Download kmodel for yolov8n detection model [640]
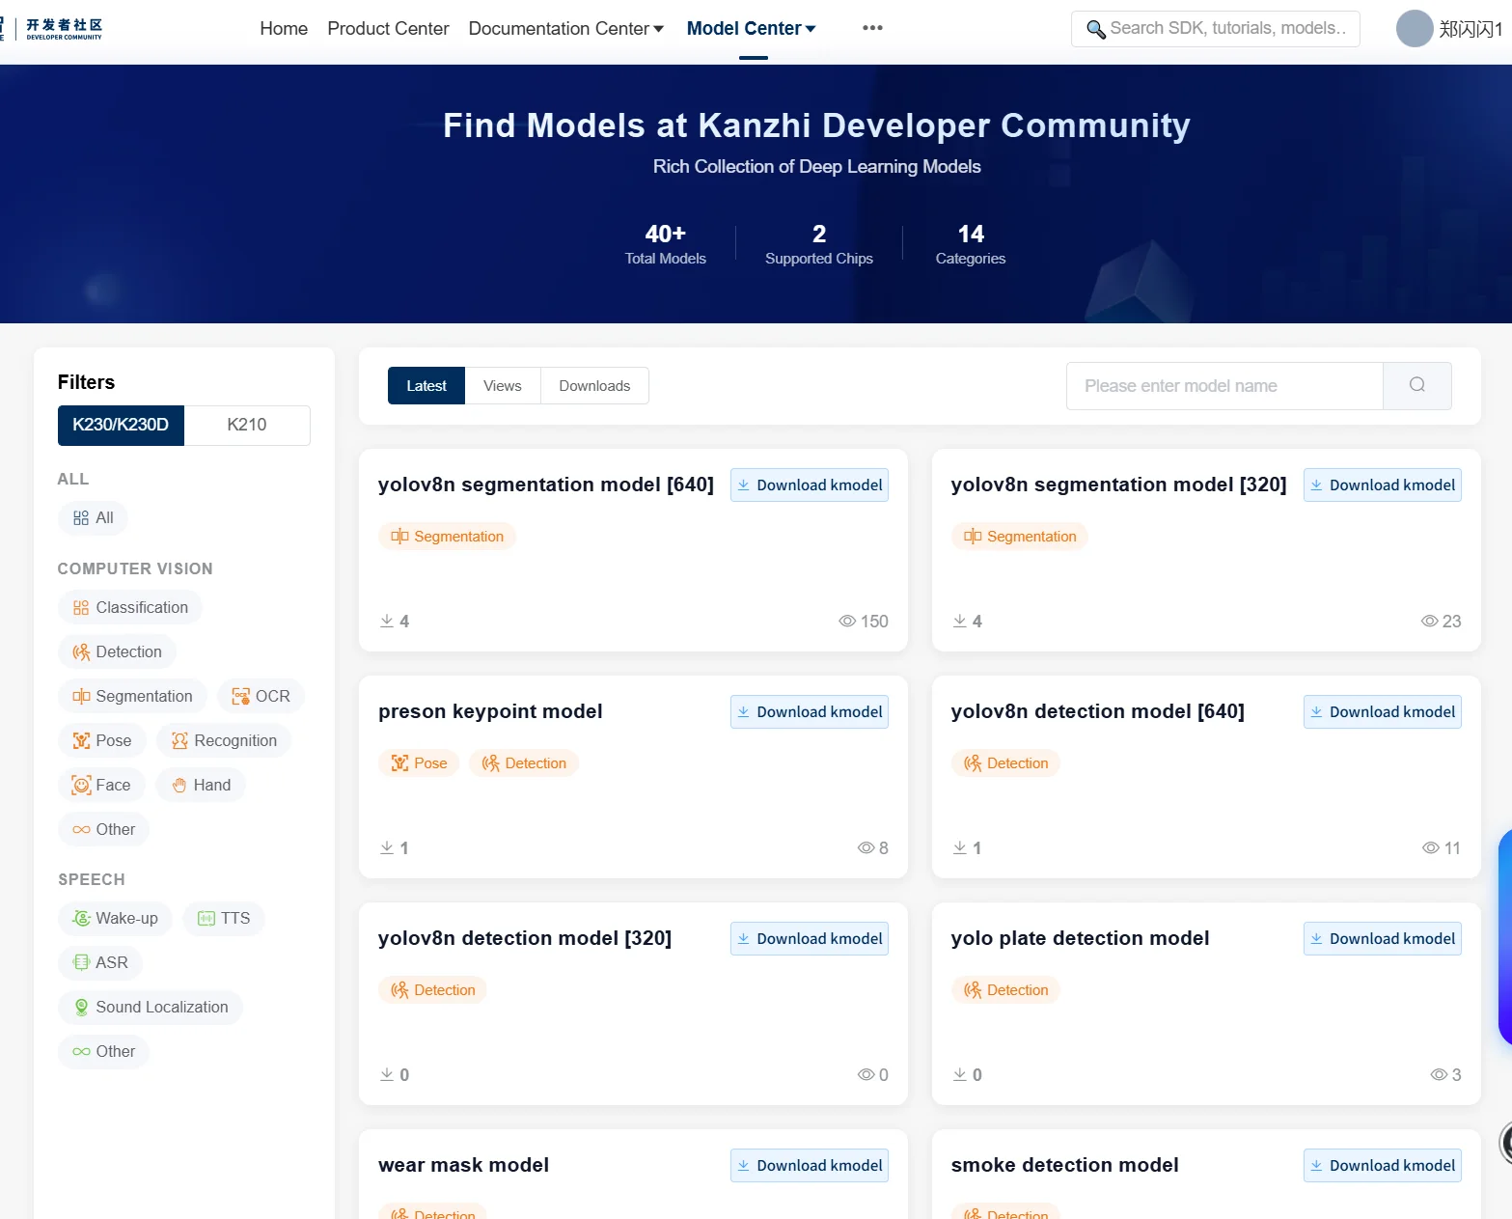 click(1382, 712)
